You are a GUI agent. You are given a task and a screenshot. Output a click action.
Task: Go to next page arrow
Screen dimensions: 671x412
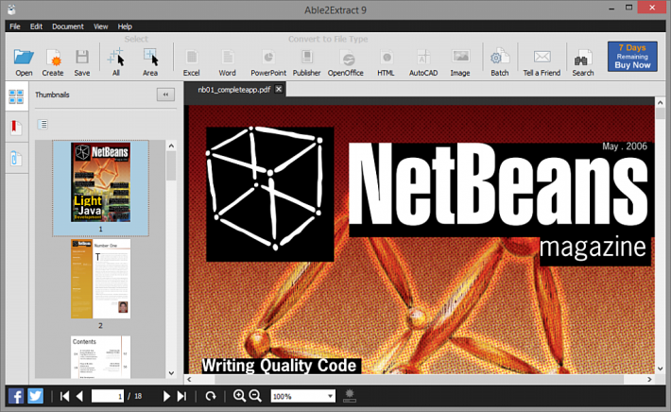click(166, 396)
